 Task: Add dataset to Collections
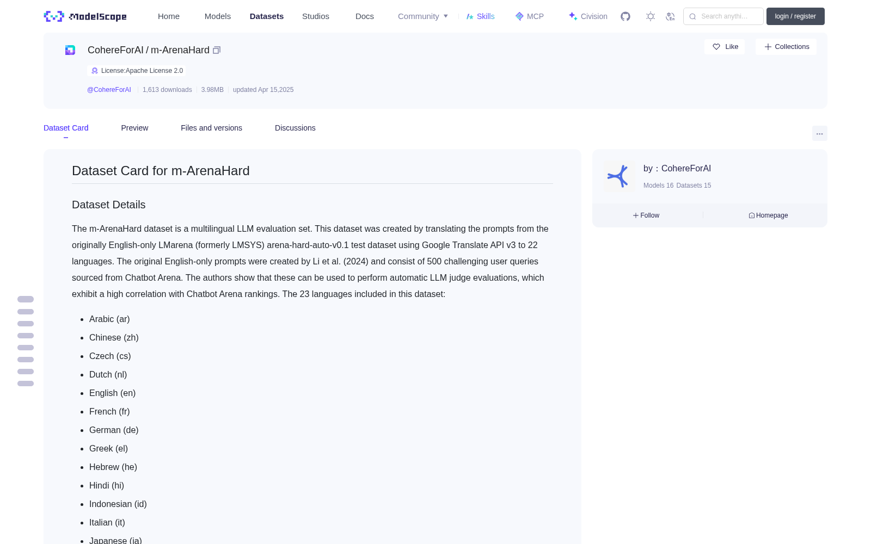tap(786, 47)
